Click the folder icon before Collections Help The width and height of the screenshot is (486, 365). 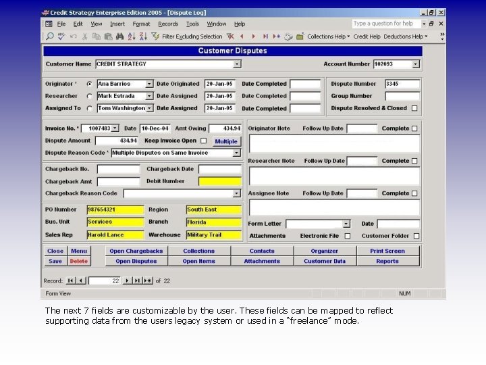[300, 36]
